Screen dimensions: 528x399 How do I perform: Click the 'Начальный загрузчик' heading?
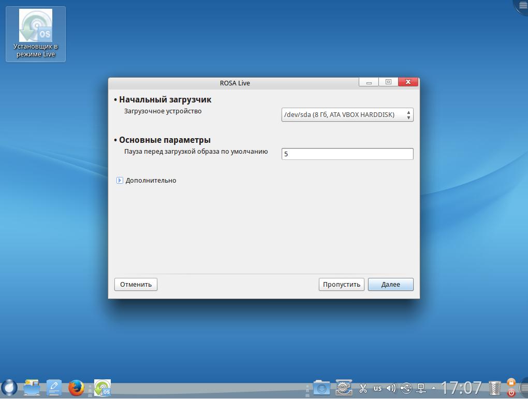[x=165, y=100]
